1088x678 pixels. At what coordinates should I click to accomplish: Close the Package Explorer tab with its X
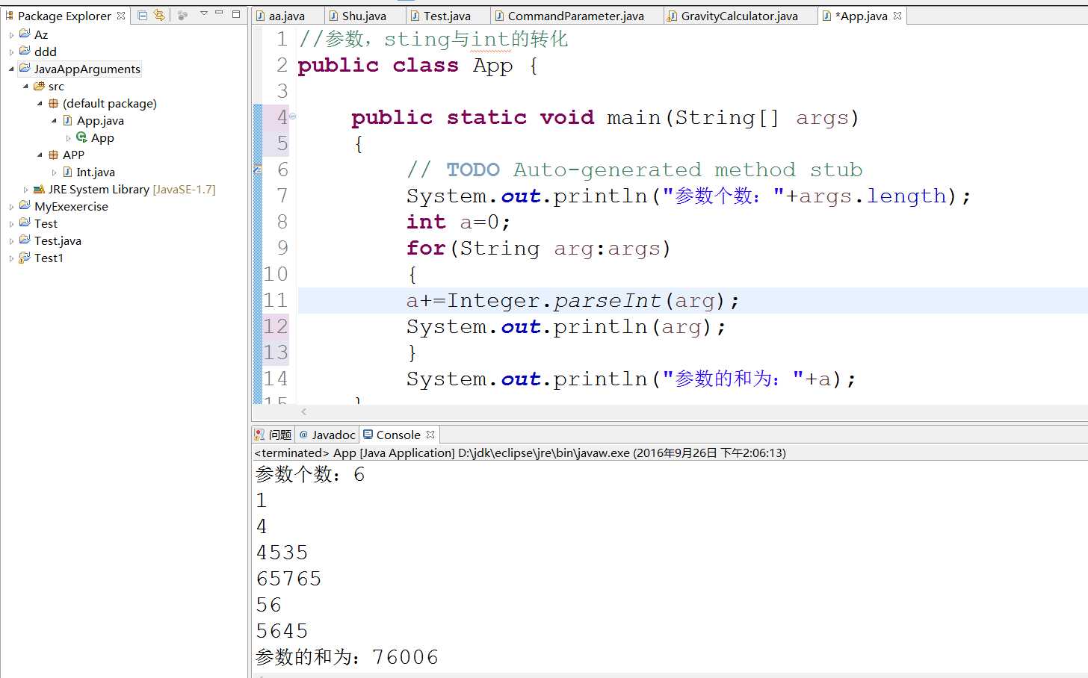point(121,16)
